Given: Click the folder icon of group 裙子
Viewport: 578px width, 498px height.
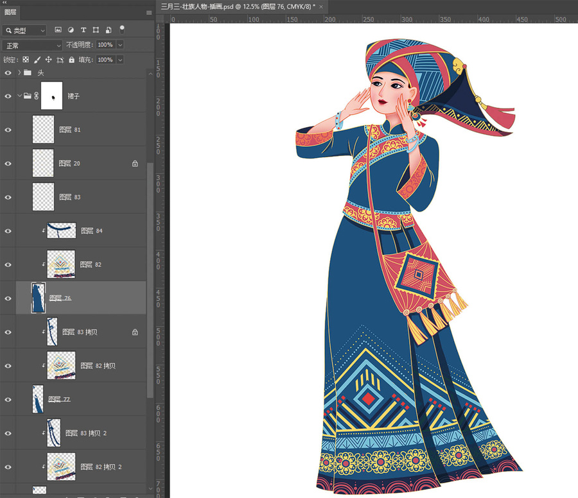Looking at the screenshot, I should (27, 96).
